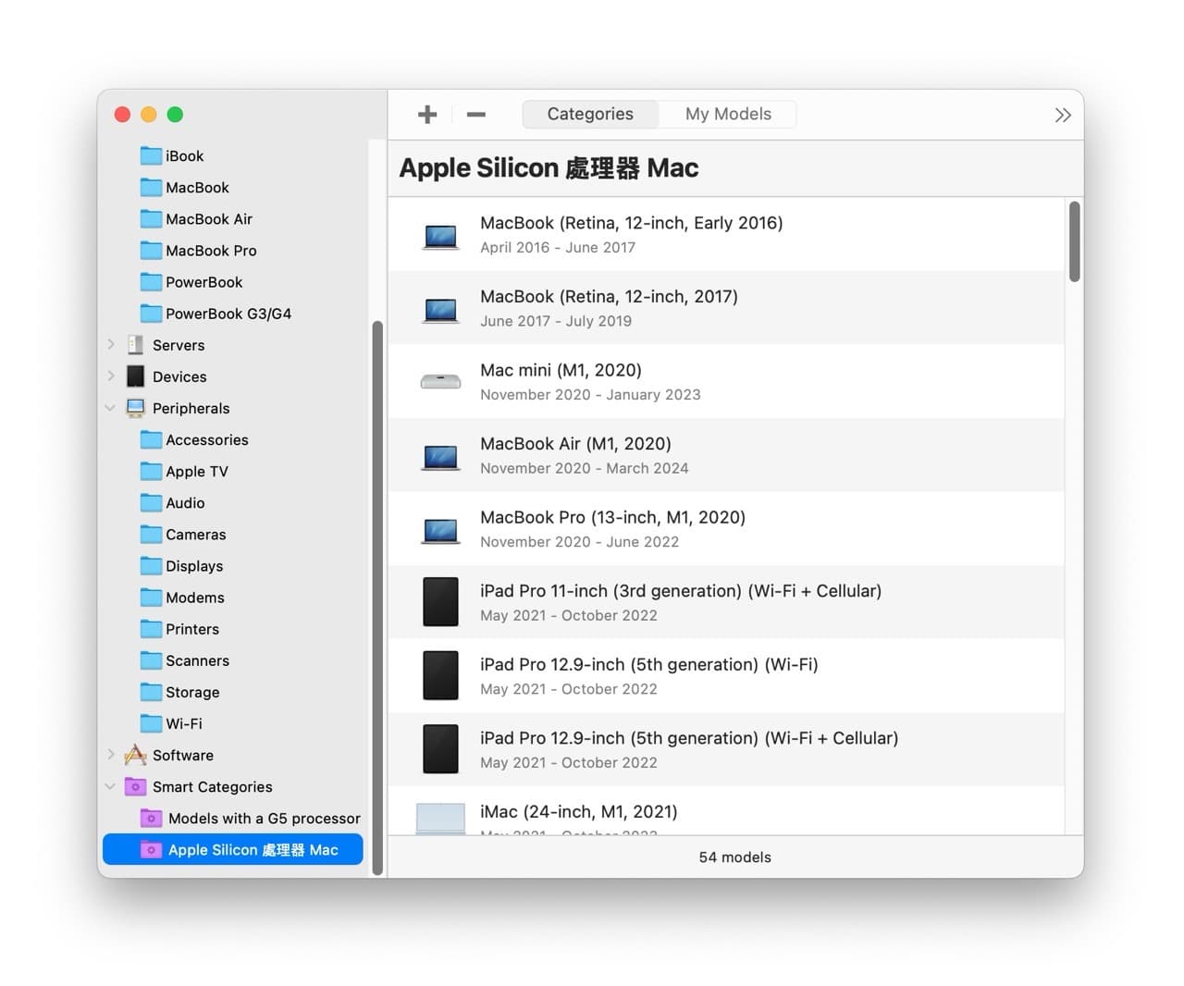The width and height of the screenshot is (1184, 986).
Task: Select "iPad Pro 12.9-inch (5th generation) (Wi-Fi)"
Action: click(726, 676)
